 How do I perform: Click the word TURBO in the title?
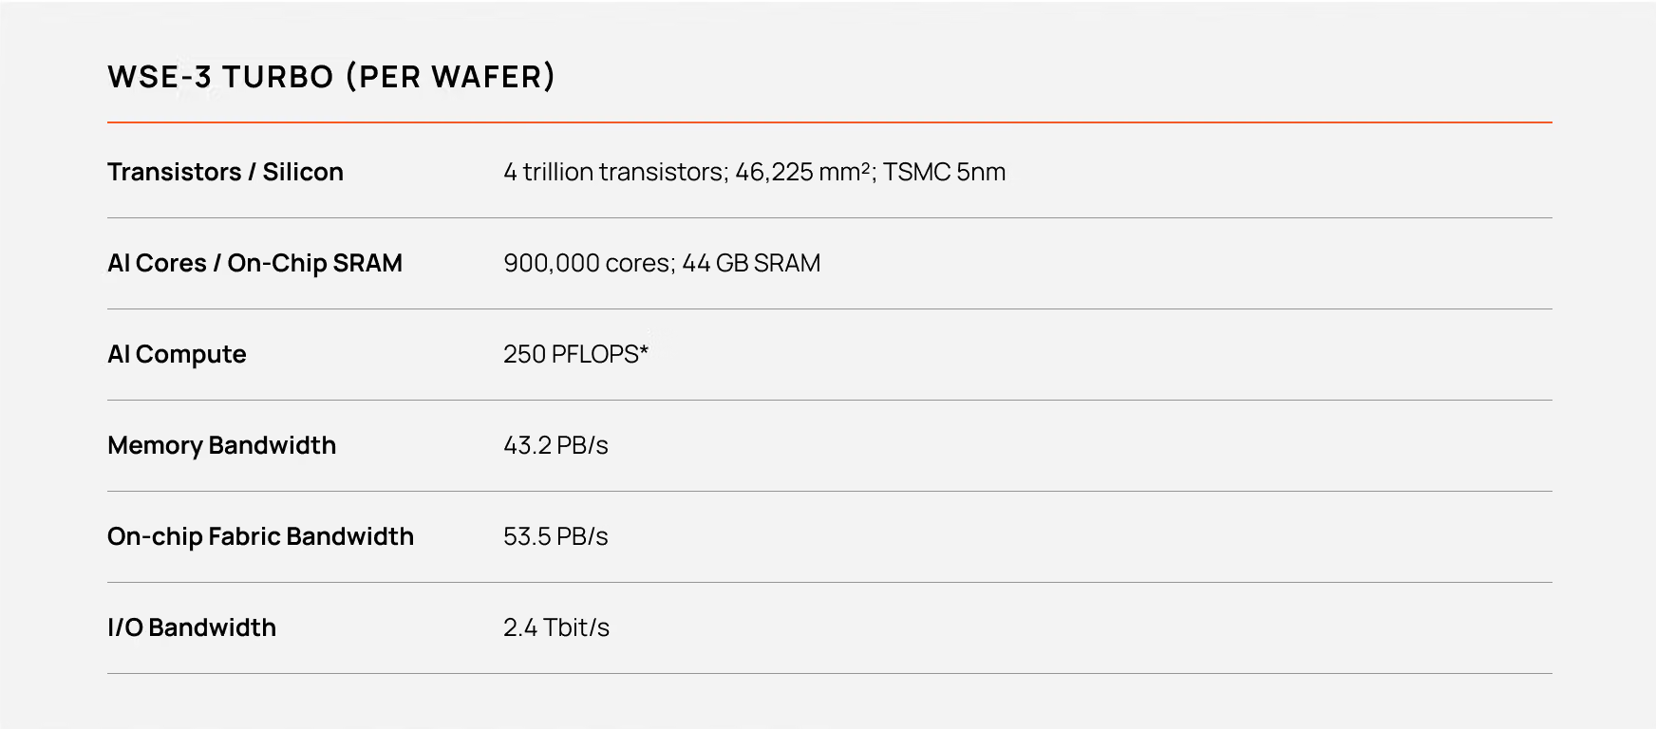(x=277, y=77)
